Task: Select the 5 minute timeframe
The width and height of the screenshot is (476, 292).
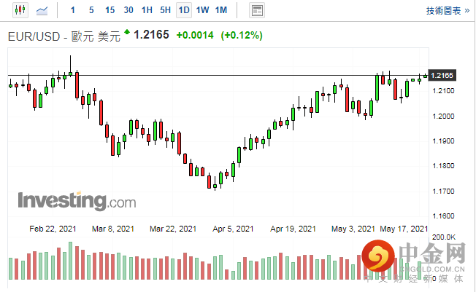Action: [x=91, y=10]
